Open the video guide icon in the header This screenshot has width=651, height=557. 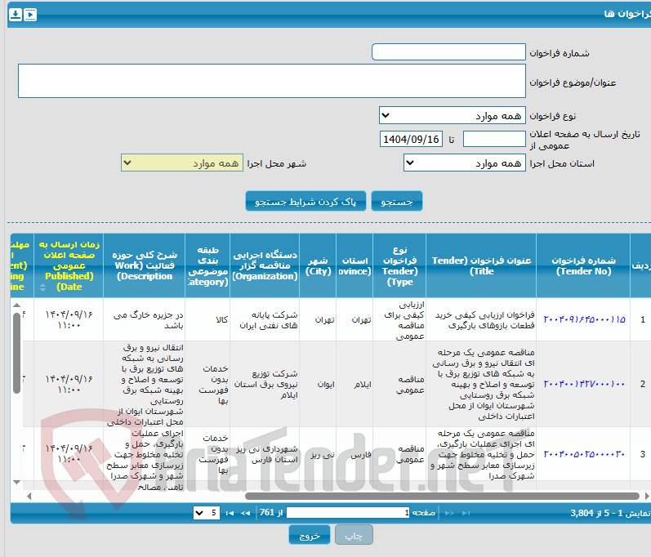point(30,15)
